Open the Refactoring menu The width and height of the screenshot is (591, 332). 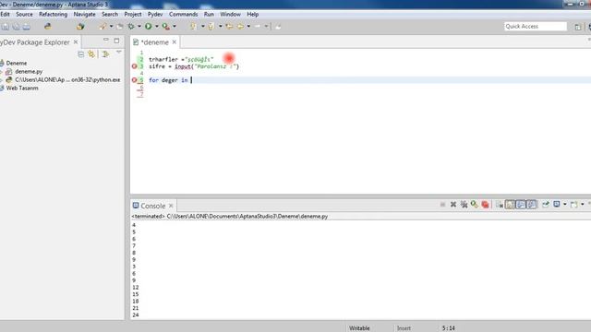(54, 15)
